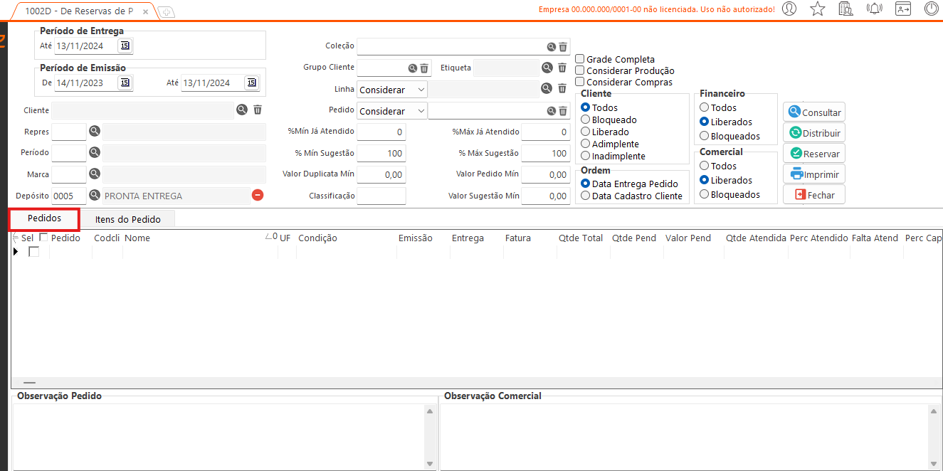The image size is (943, 471).
Task: Select Data Cadastro Cliente order option
Action: (x=586, y=196)
